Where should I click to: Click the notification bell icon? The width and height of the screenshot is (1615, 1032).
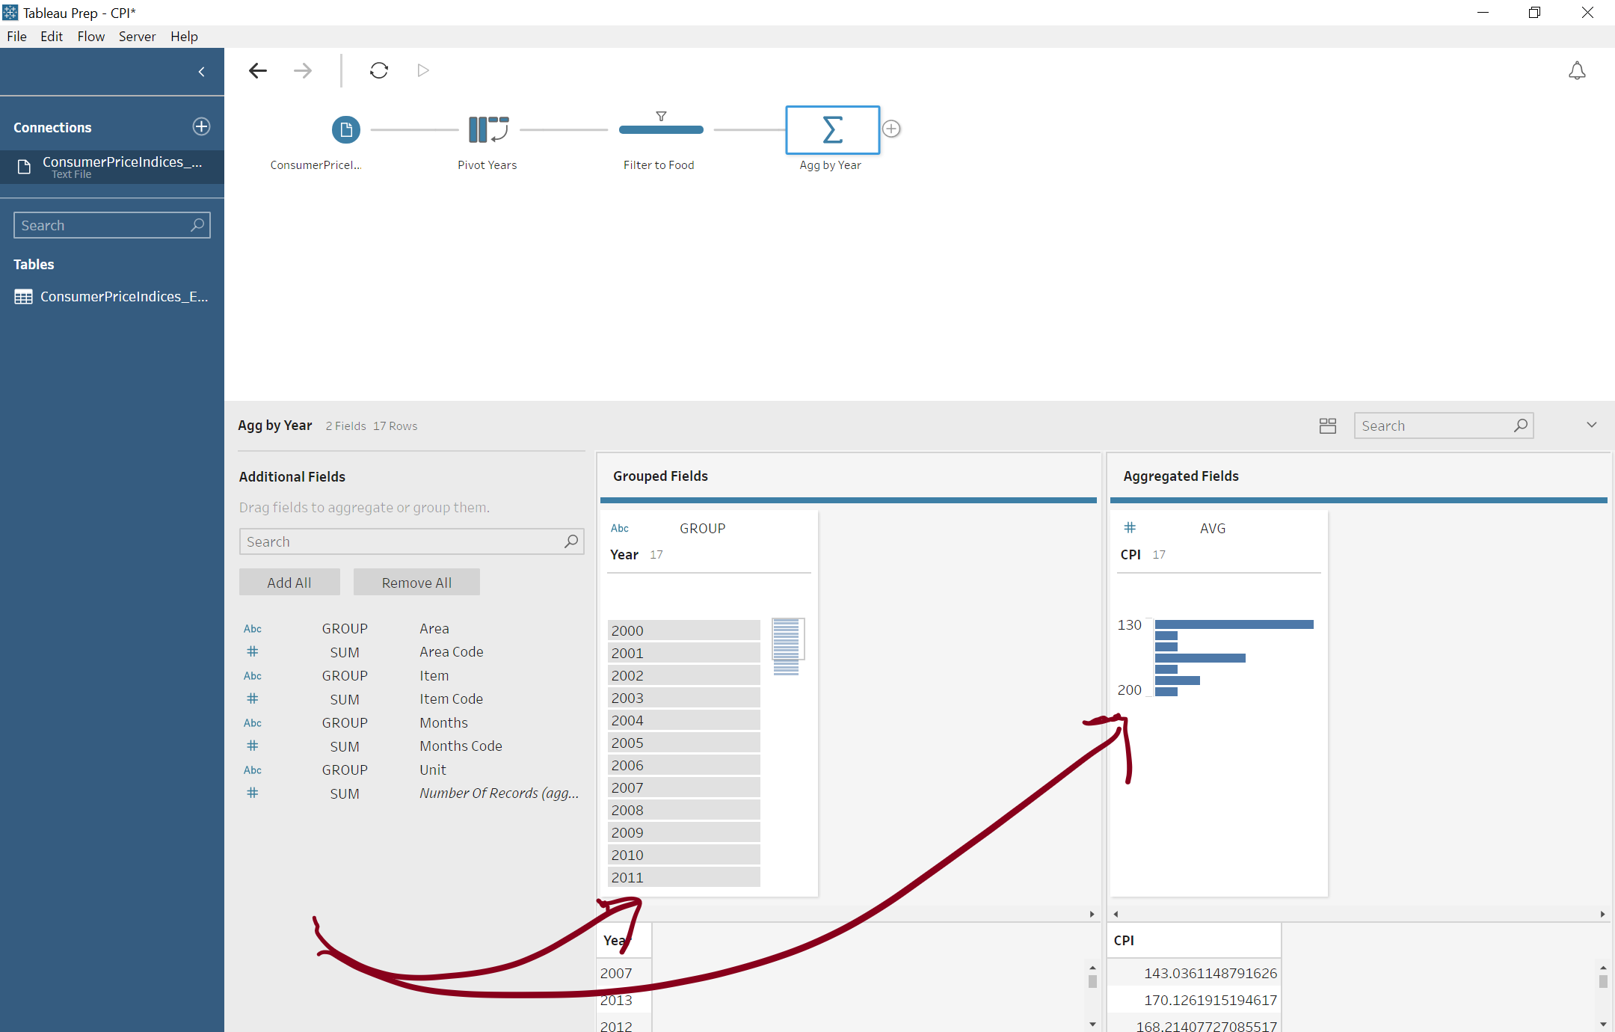click(x=1578, y=70)
